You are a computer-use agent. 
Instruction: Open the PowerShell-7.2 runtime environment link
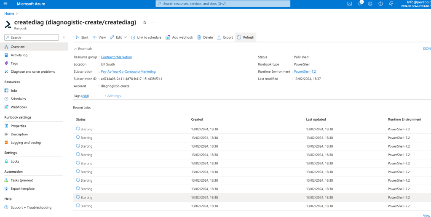click(x=305, y=71)
